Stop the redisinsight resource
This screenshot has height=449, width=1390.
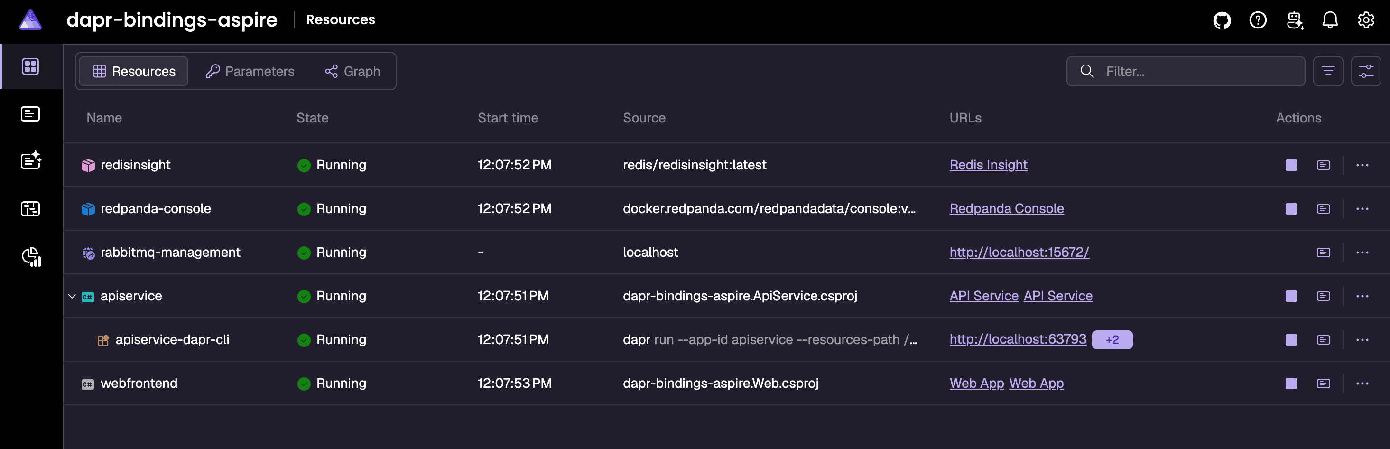1291,165
